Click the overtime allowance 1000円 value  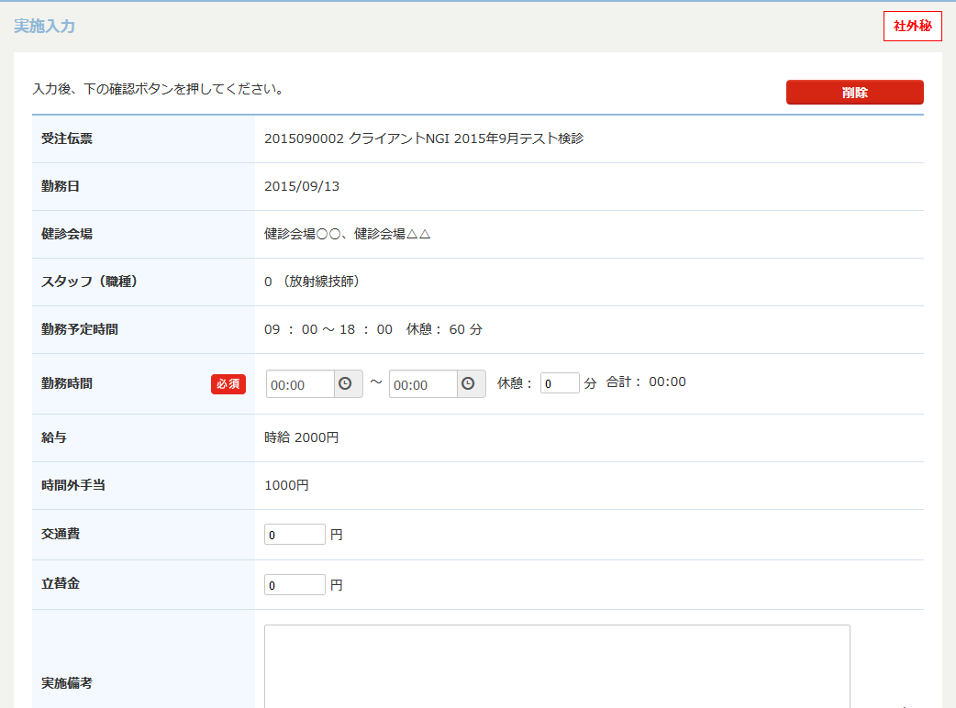click(x=286, y=486)
